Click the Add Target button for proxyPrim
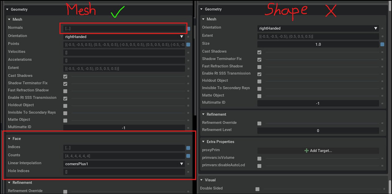Image resolution: width=392 pixels, height=194 pixels. point(318,151)
